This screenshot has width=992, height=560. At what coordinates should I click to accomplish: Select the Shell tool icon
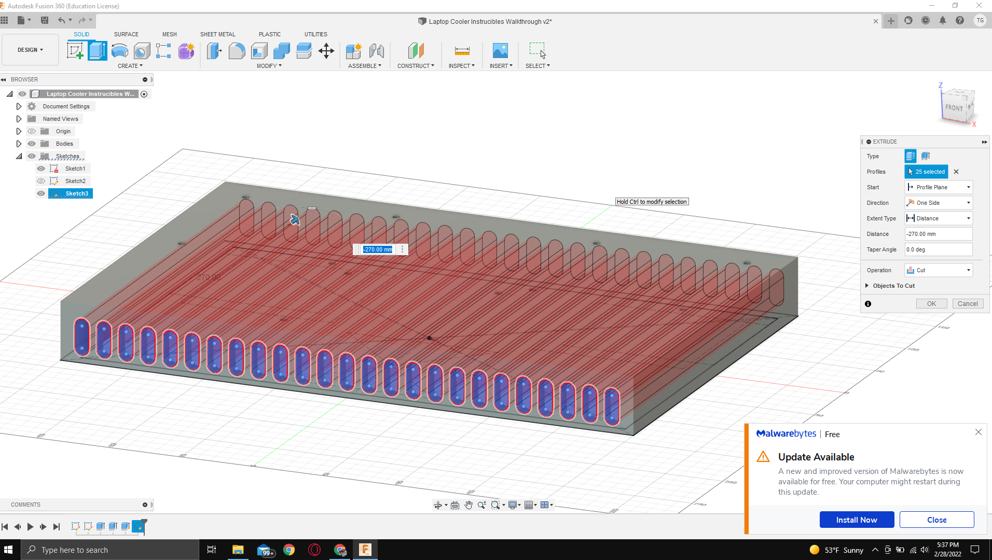[259, 51]
